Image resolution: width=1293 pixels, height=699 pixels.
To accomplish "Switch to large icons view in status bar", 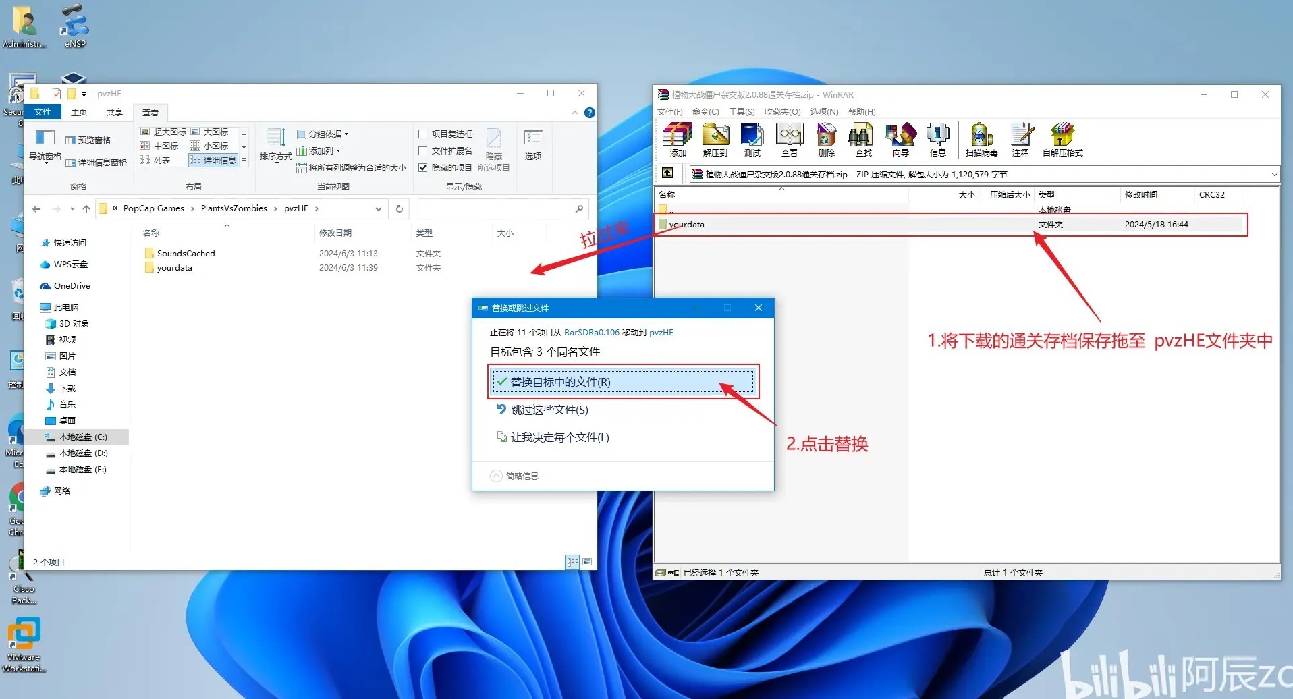I will (x=587, y=562).
